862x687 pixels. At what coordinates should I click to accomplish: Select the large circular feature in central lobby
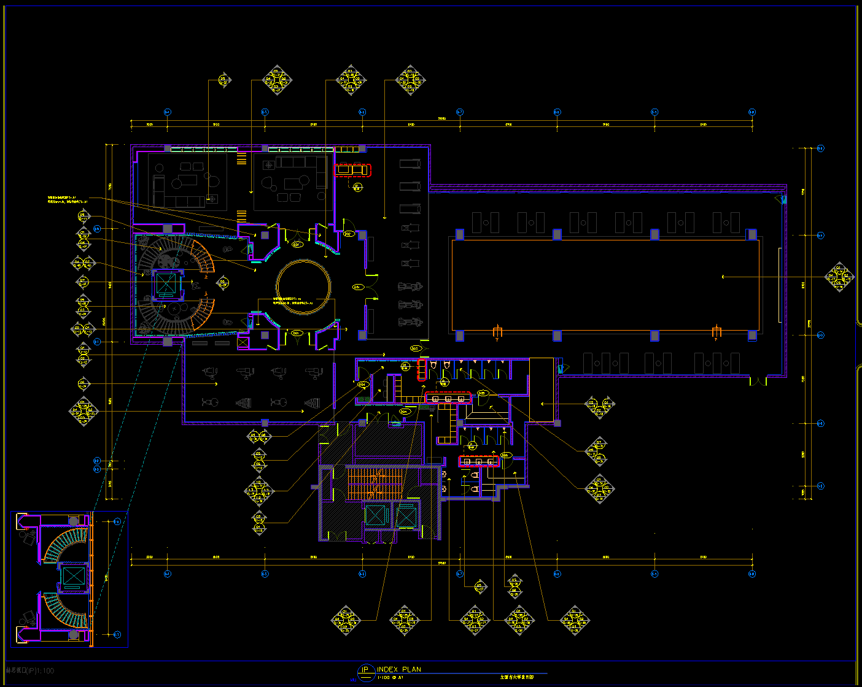[303, 287]
